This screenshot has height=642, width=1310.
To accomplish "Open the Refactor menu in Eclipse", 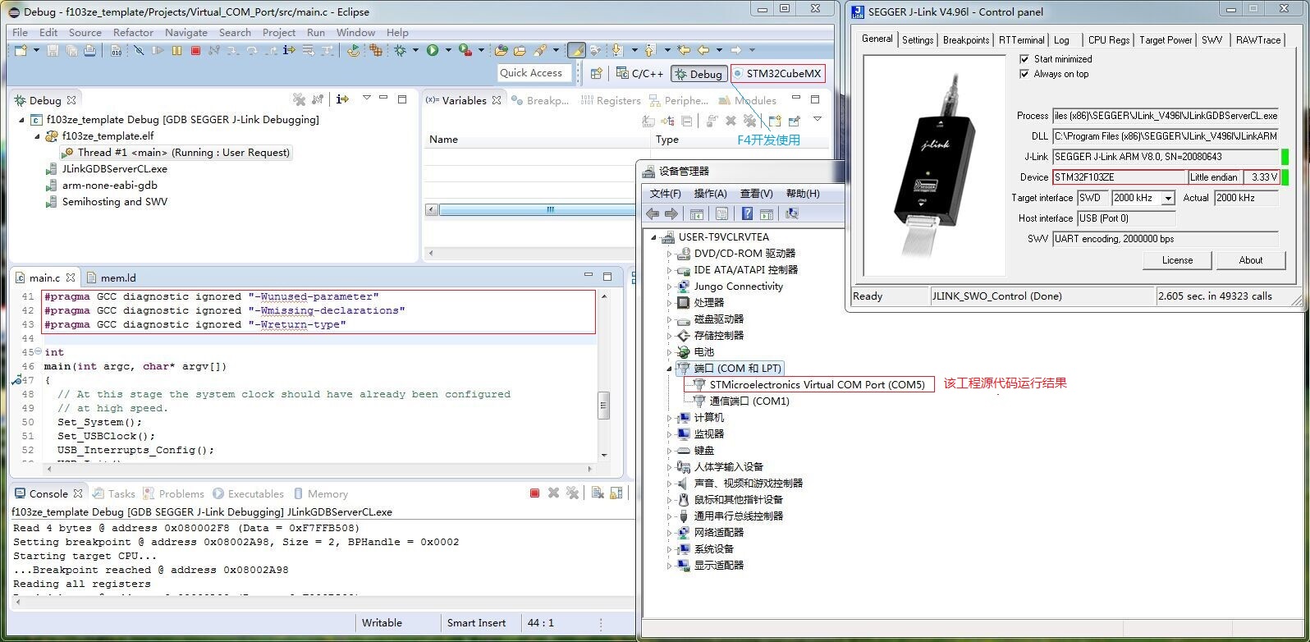I will click(x=133, y=33).
